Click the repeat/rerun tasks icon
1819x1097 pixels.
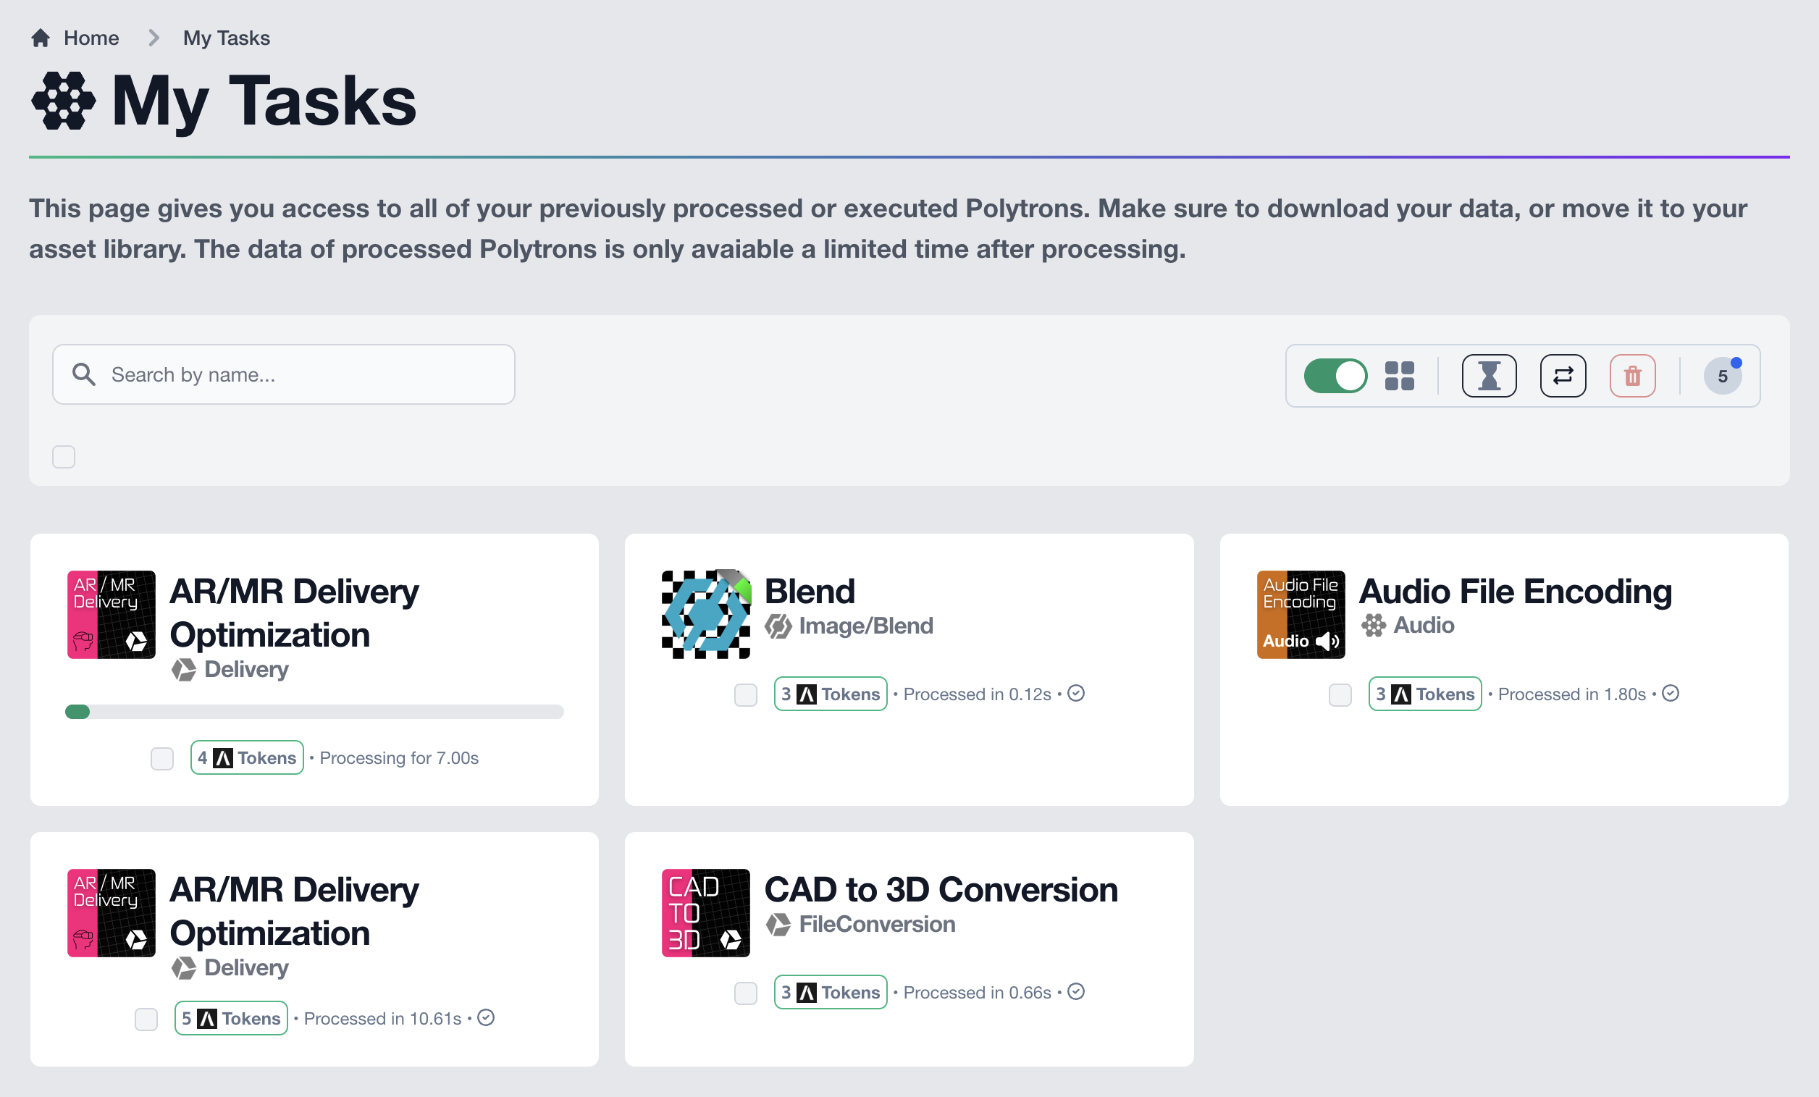tap(1562, 375)
